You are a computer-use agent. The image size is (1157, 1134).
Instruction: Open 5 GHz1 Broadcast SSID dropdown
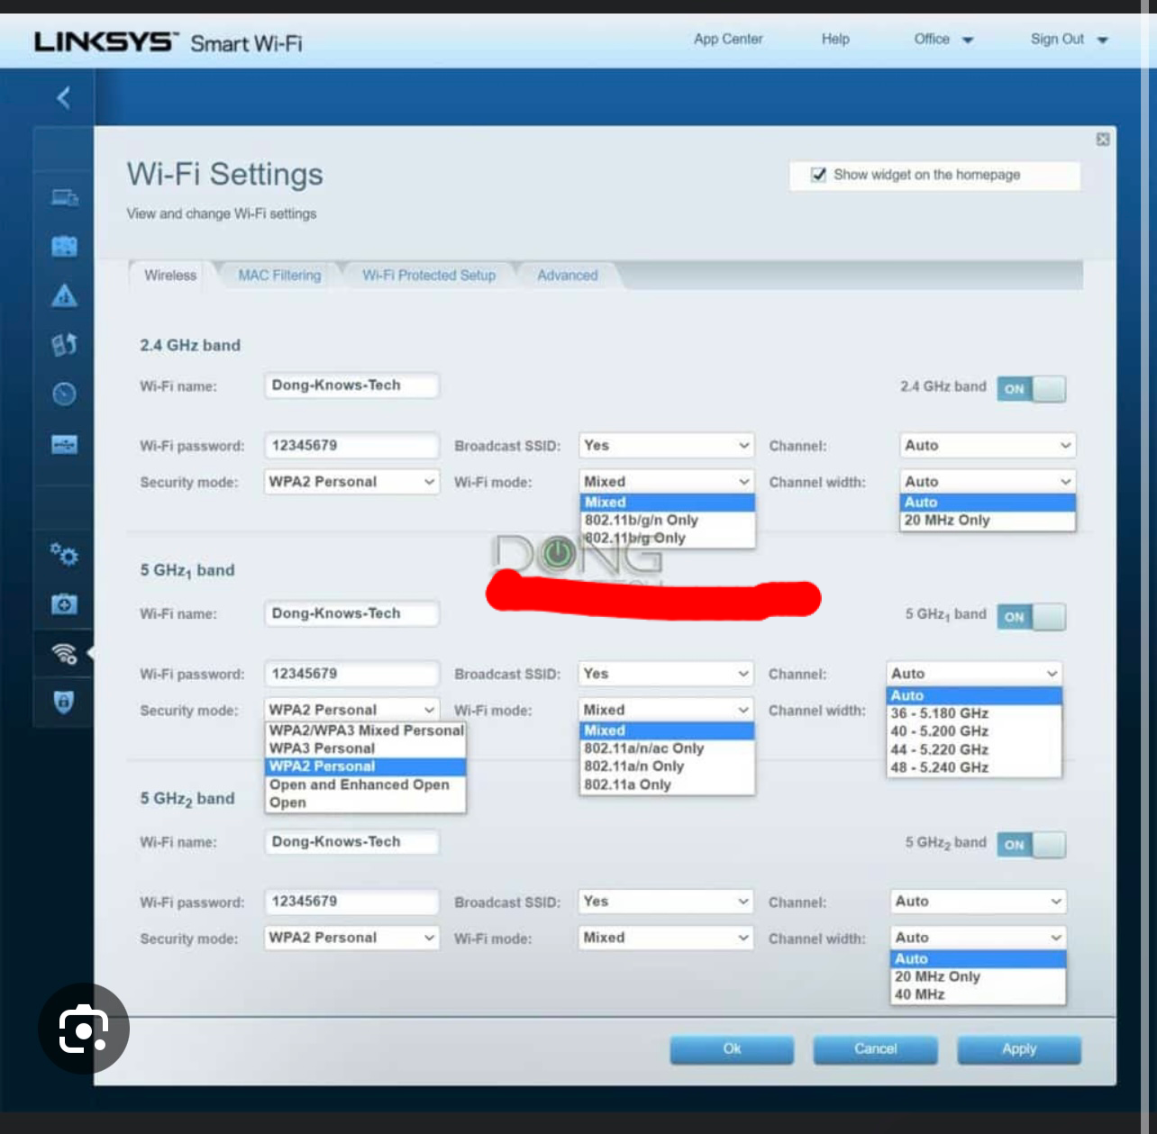click(x=666, y=674)
